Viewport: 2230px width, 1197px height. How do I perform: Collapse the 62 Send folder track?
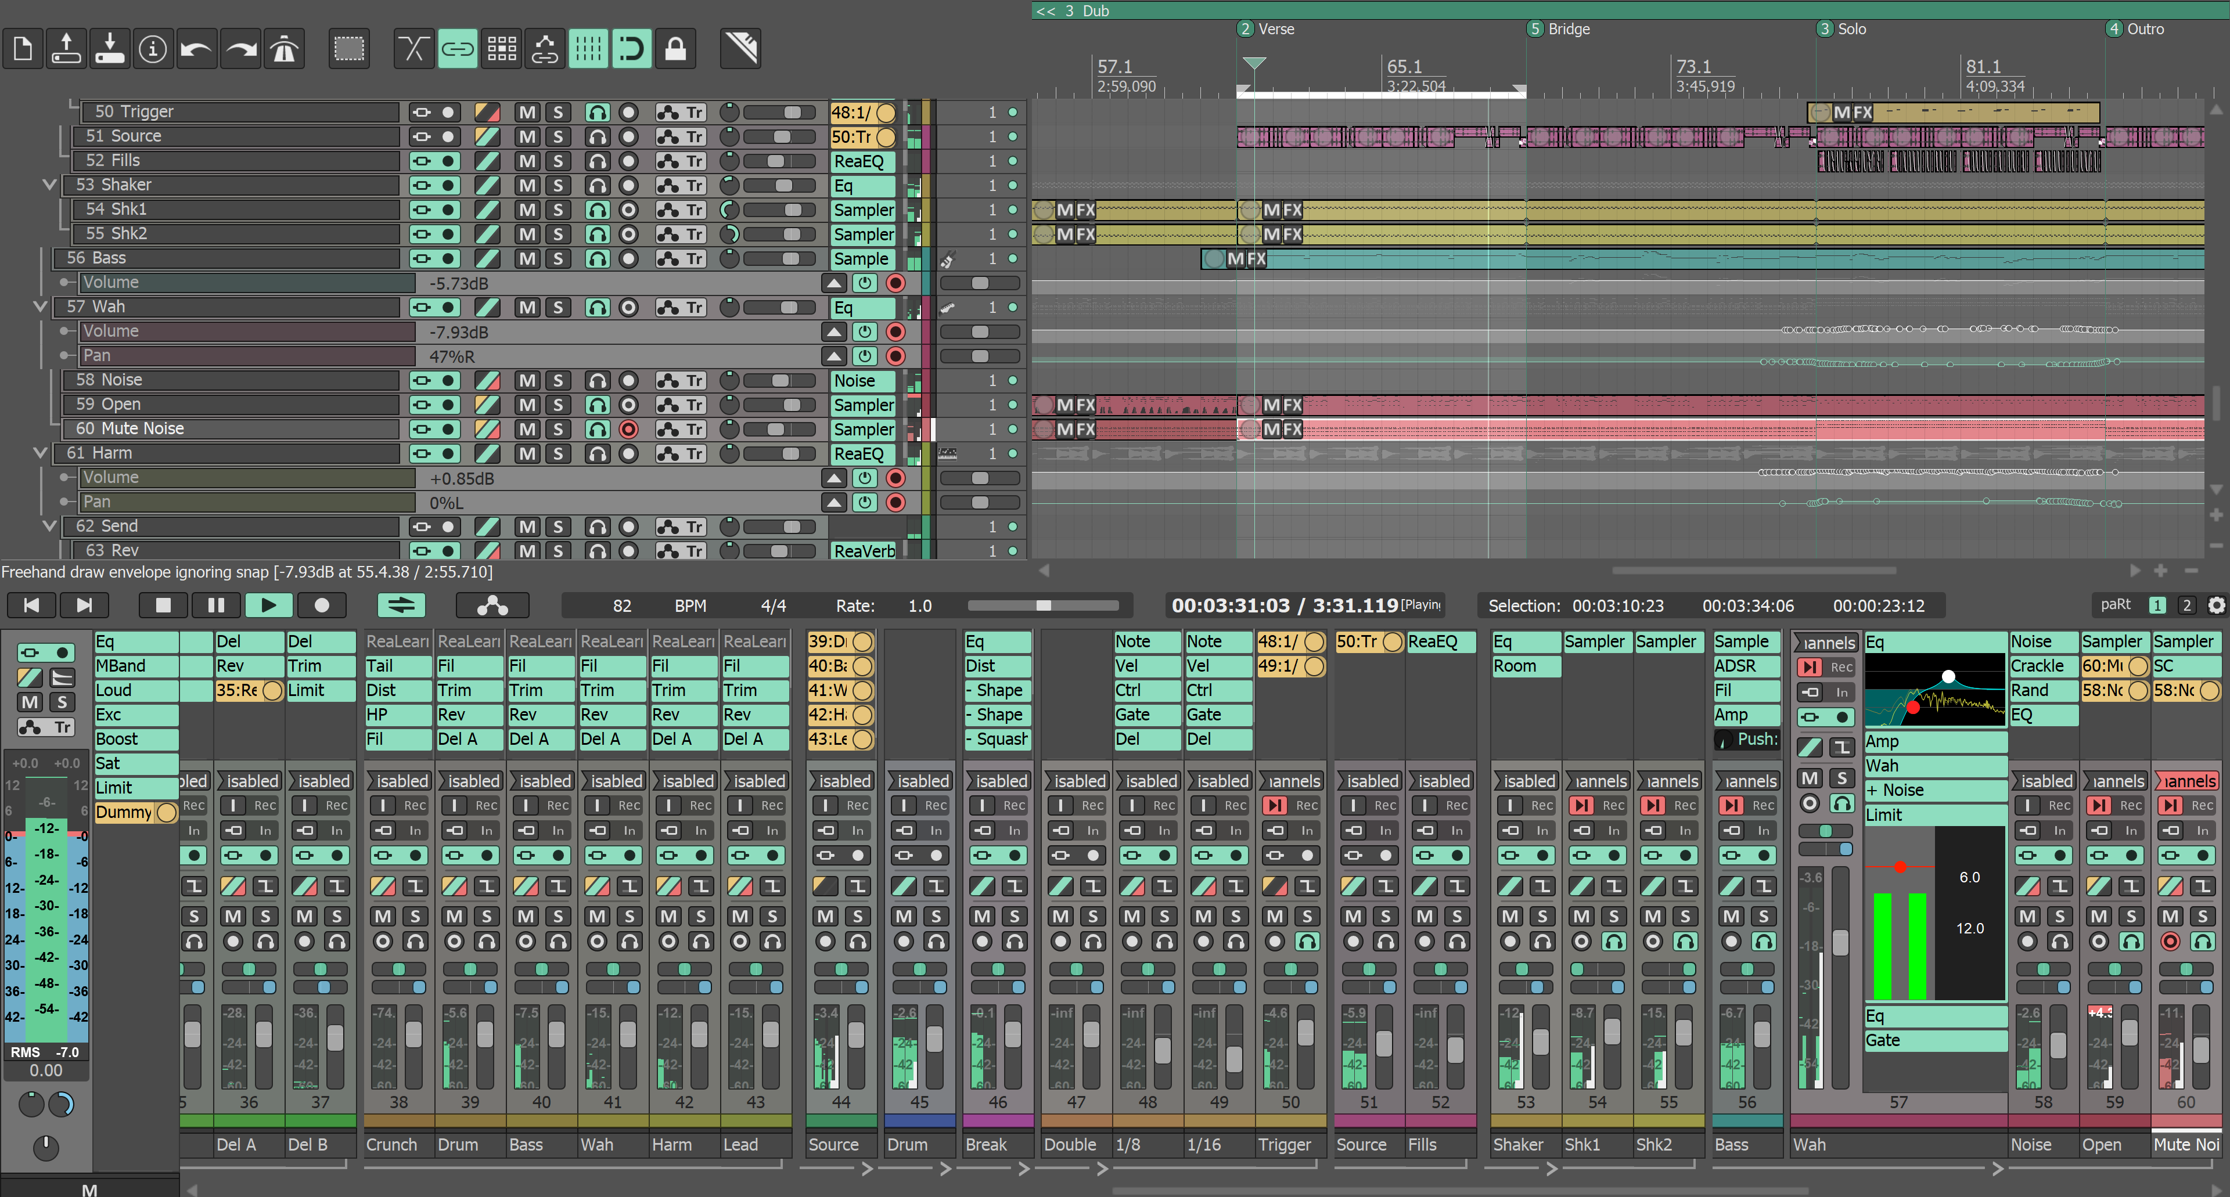(49, 525)
